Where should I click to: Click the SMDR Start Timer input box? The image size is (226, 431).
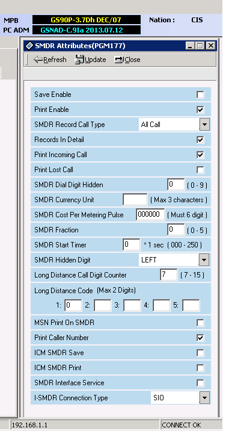point(132,244)
